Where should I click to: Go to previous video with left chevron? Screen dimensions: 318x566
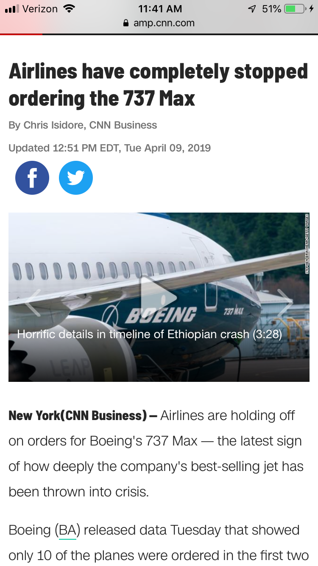click(x=33, y=303)
